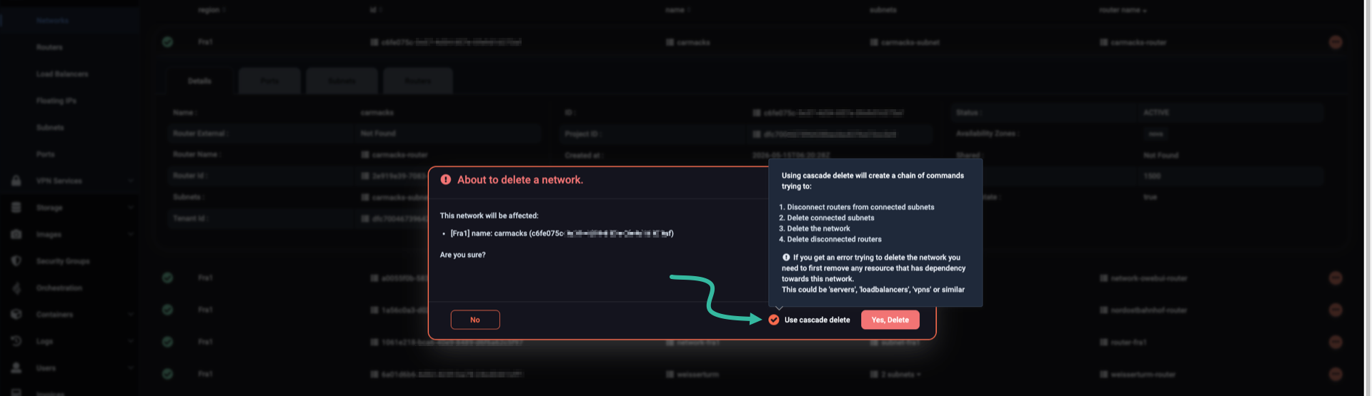Click the Logs history icon
This screenshot has width=1372, height=396.
16,341
